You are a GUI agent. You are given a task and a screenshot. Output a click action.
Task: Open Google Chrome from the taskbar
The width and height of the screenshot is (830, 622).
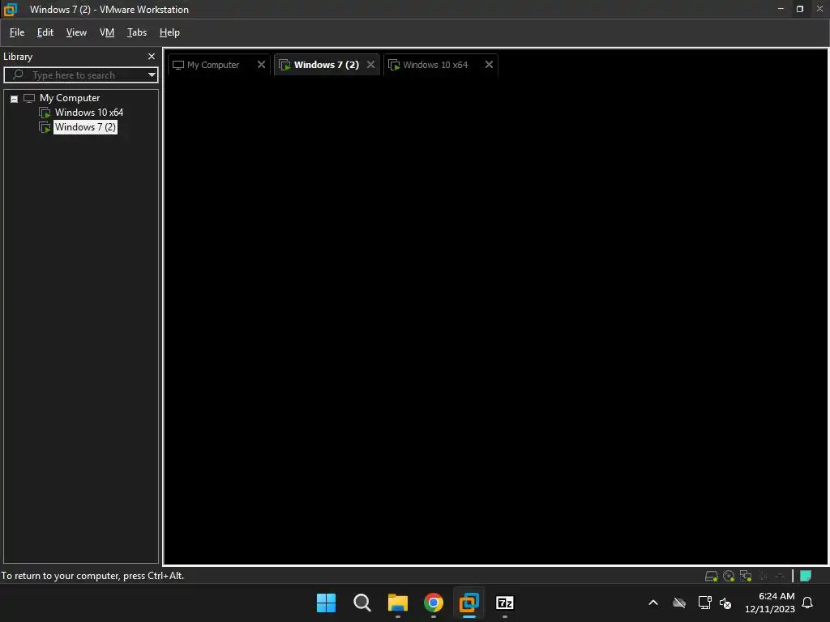pos(434,603)
